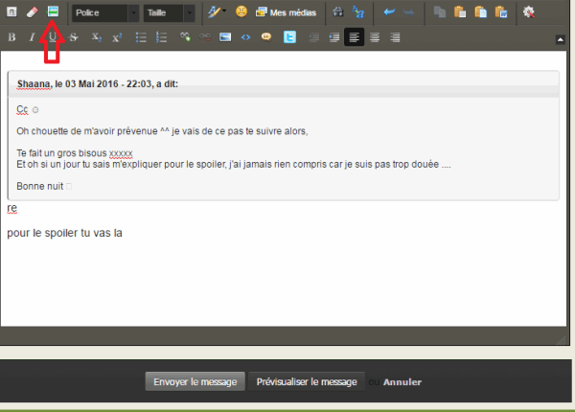The height and width of the screenshot is (412, 575).
Task: Open the text color picker
Action: click(x=217, y=12)
